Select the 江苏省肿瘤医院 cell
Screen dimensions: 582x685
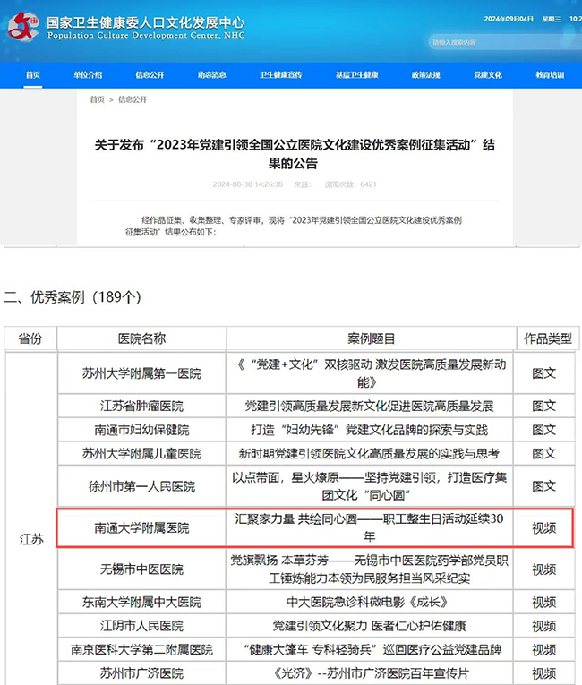pyautogui.click(x=141, y=406)
